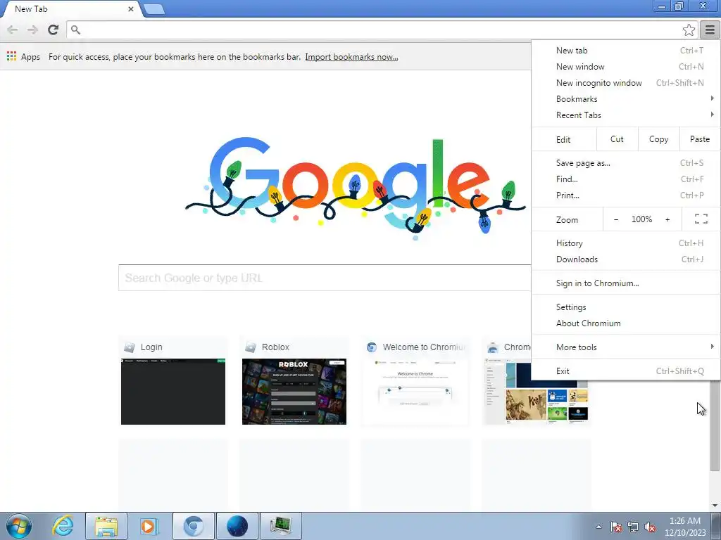Open Settings from the menu
The image size is (721, 540).
click(625, 307)
